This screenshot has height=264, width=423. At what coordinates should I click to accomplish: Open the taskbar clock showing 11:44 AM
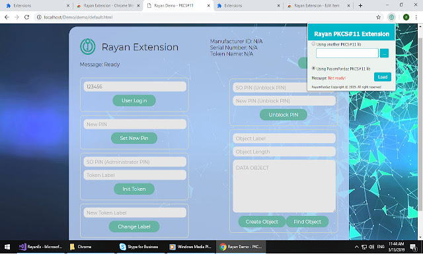coord(397,247)
